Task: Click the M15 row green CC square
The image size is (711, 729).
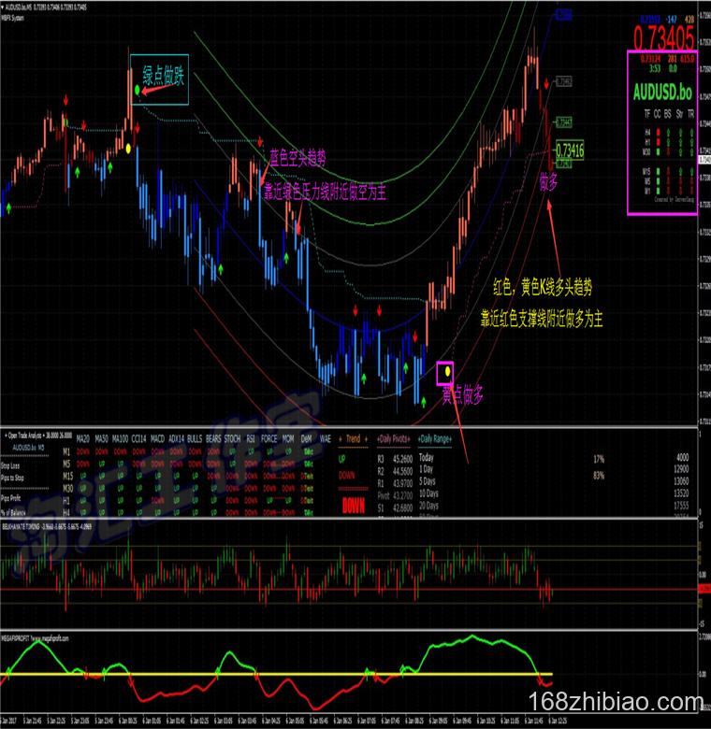Action: [x=658, y=171]
